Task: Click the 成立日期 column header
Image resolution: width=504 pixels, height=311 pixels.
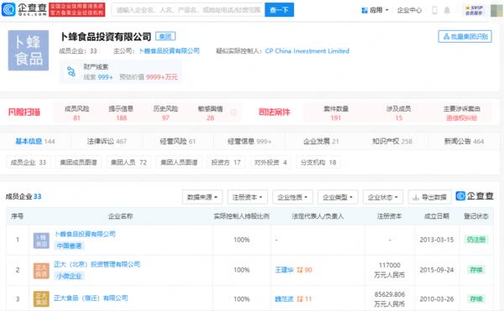Action: tap(437, 216)
